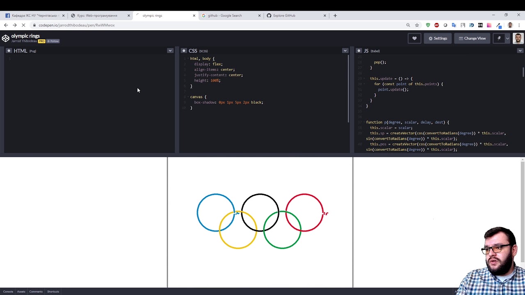Viewport: 525px width, 295px height.
Task: Open HTML editor settings gear
Action: coord(9,51)
